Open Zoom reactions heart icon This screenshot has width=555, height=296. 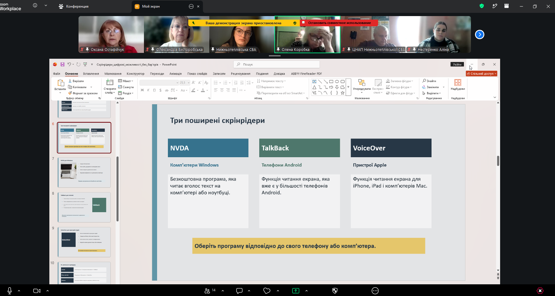[267, 291]
